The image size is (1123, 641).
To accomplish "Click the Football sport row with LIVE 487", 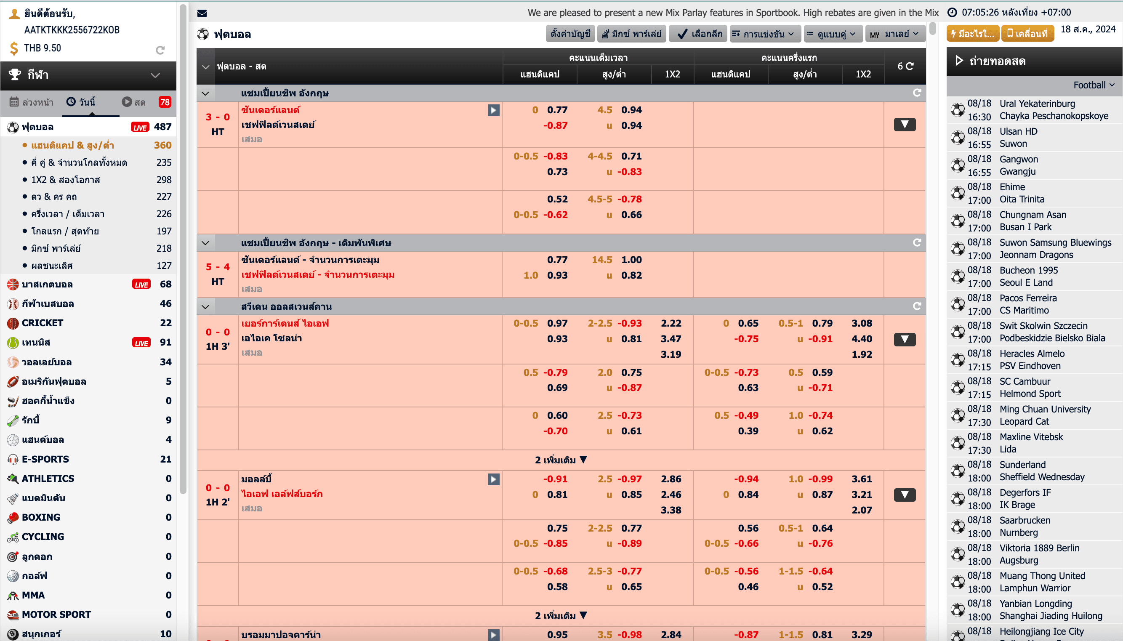I will [x=88, y=127].
